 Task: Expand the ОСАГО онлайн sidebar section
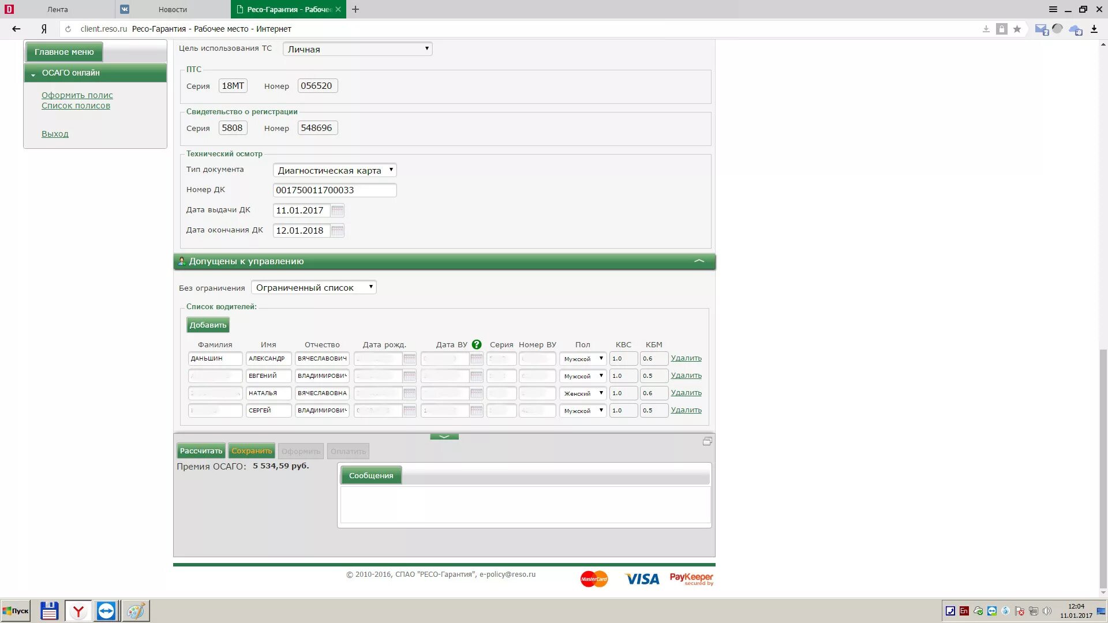pos(95,73)
